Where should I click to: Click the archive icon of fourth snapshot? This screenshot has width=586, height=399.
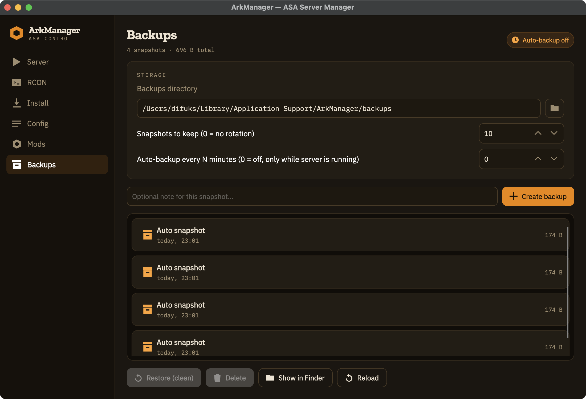point(147,347)
